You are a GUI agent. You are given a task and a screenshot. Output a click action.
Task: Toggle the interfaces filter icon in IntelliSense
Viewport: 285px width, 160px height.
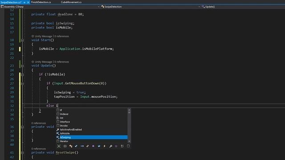[x=82, y=146]
